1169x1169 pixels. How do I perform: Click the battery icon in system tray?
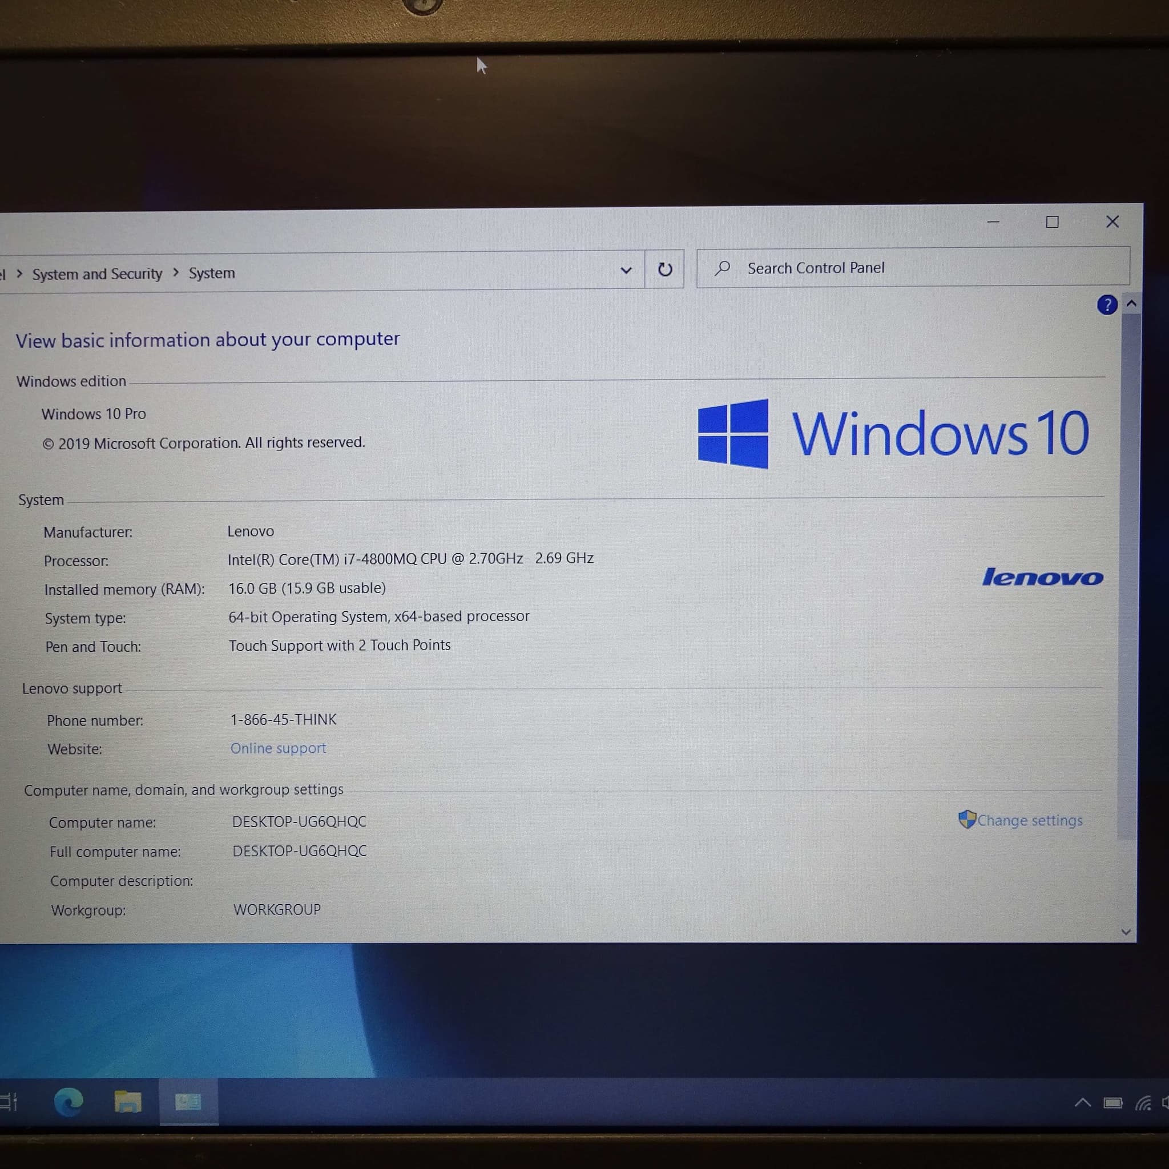click(1112, 1103)
